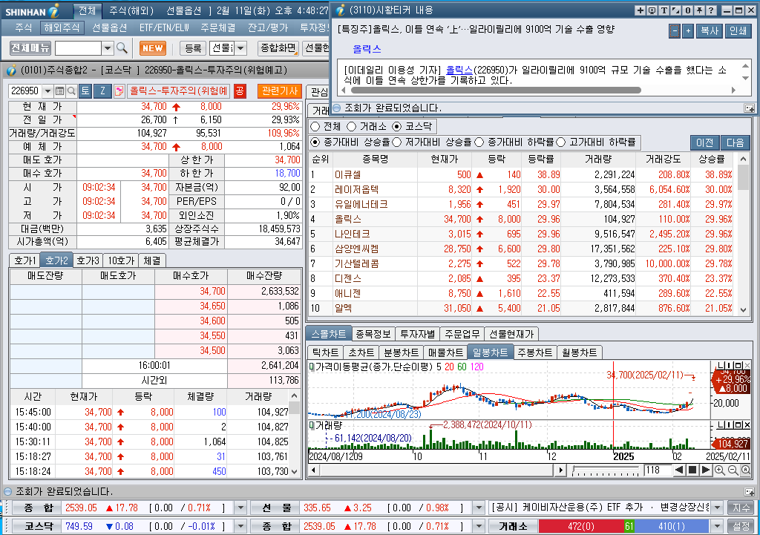
Task: Decrease news font size with minus button
Action: [x=675, y=31]
